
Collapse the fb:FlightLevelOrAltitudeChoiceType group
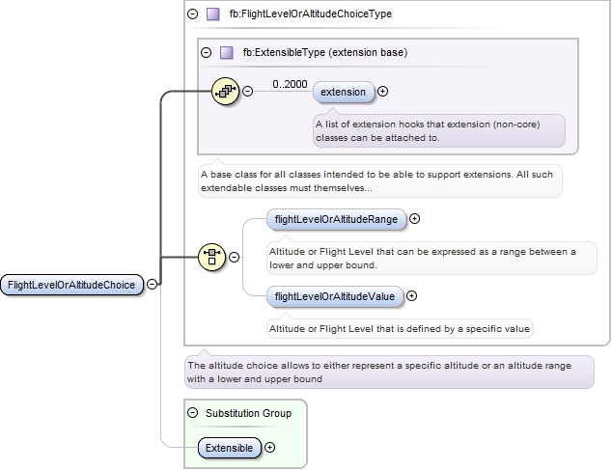tap(193, 14)
